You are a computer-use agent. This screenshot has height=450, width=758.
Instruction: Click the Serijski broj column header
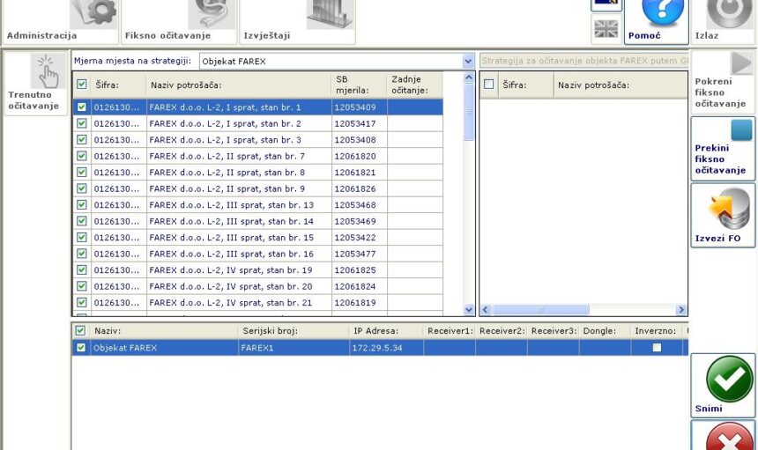294,331
